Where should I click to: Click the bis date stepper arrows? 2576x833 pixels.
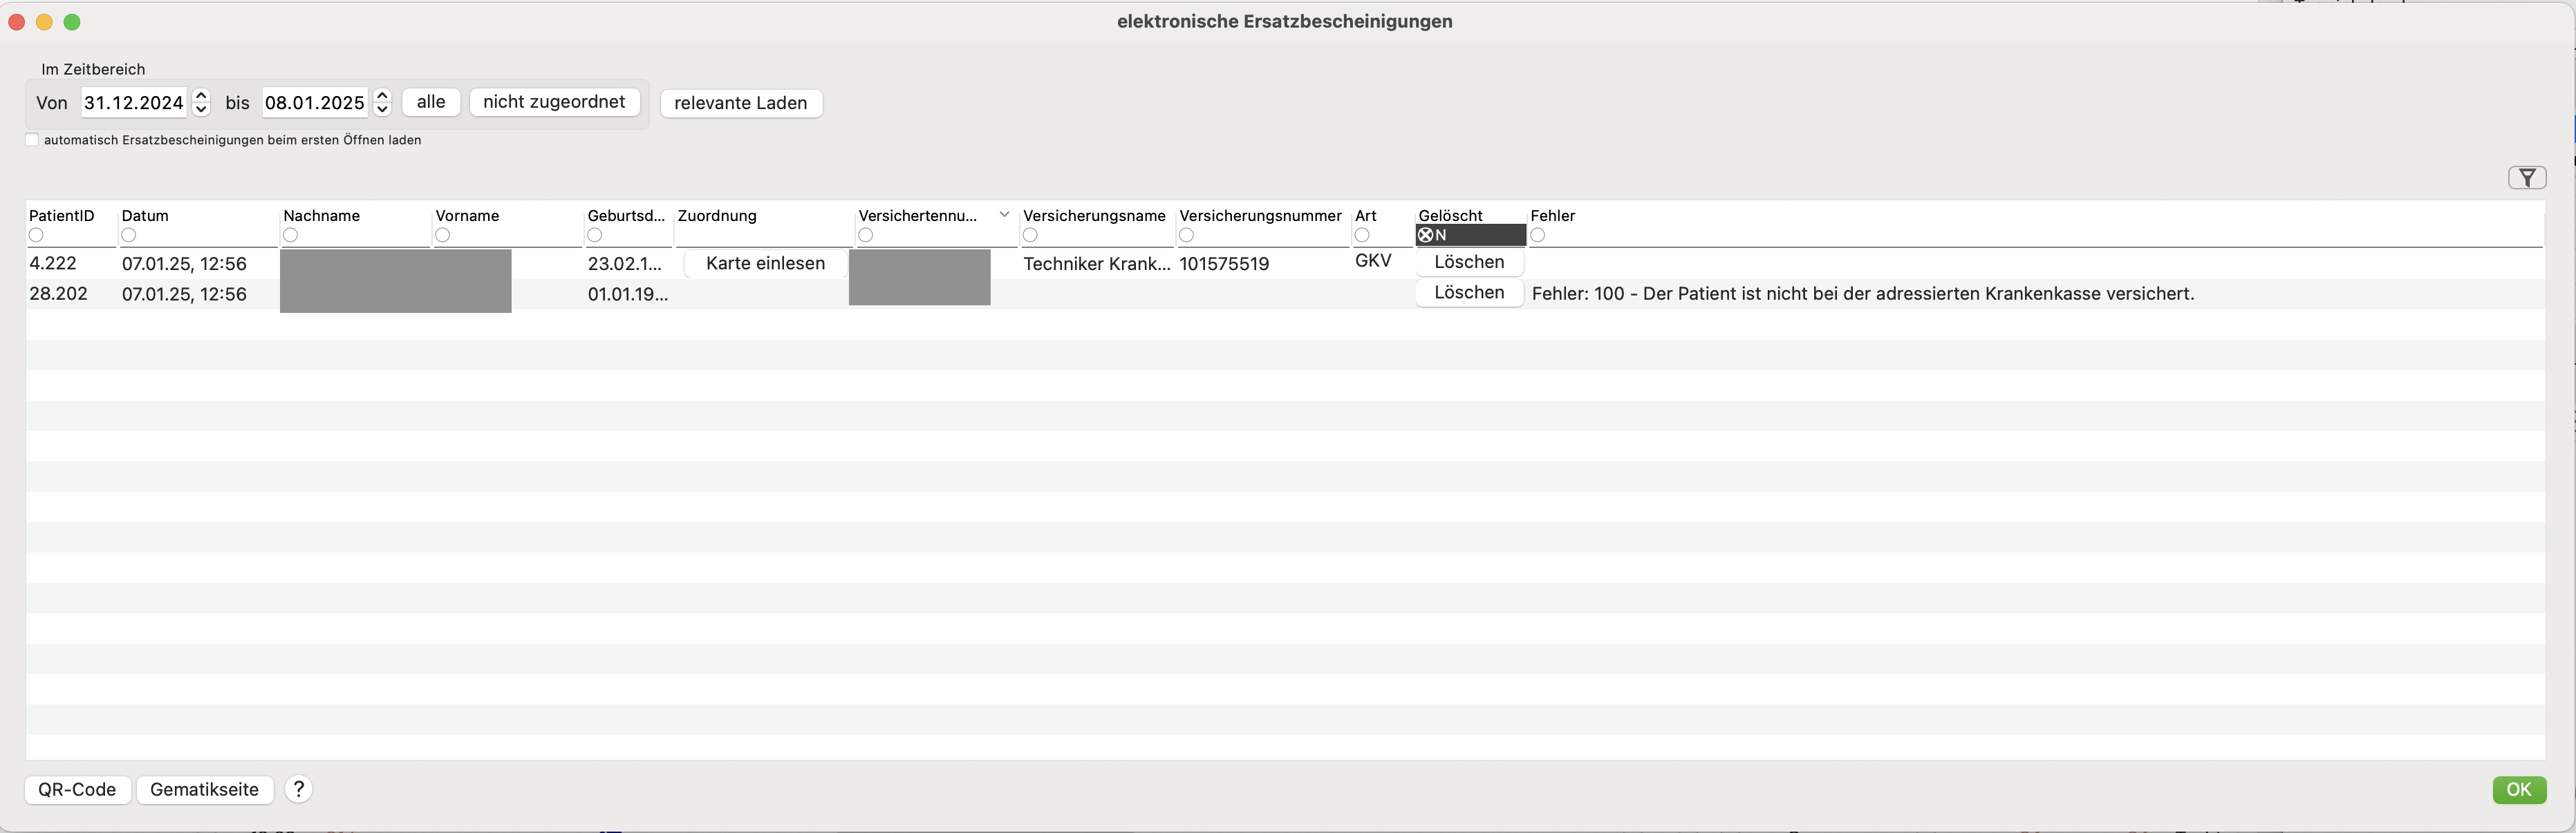(x=382, y=102)
